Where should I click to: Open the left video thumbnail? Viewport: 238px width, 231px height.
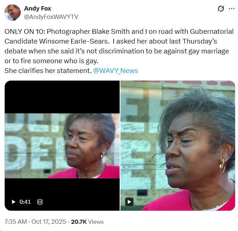[x=62, y=146]
